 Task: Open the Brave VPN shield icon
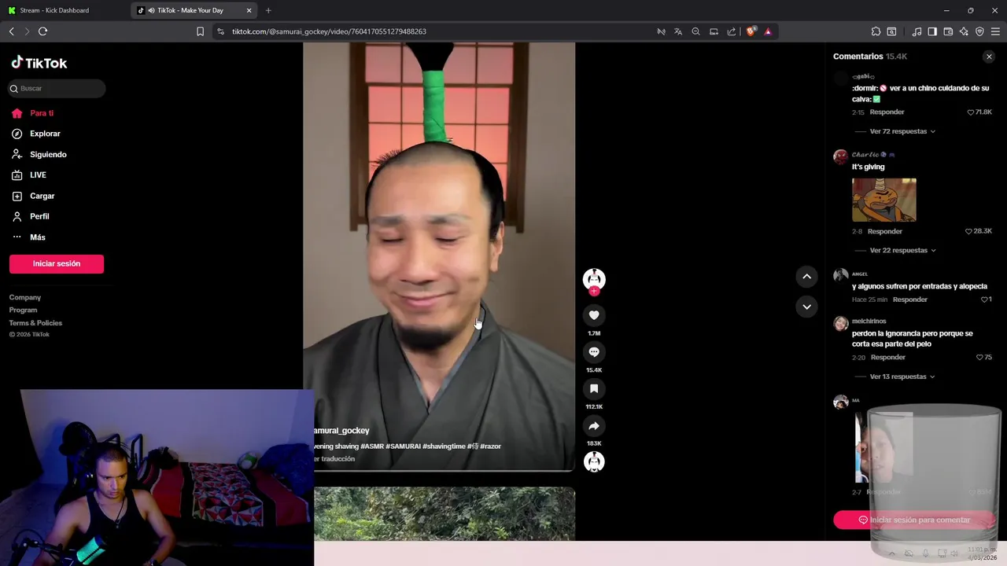[979, 31]
